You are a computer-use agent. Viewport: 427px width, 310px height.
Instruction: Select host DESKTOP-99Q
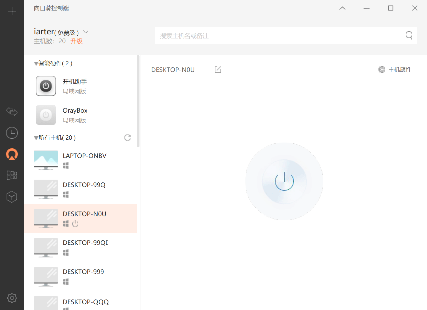[80, 190]
